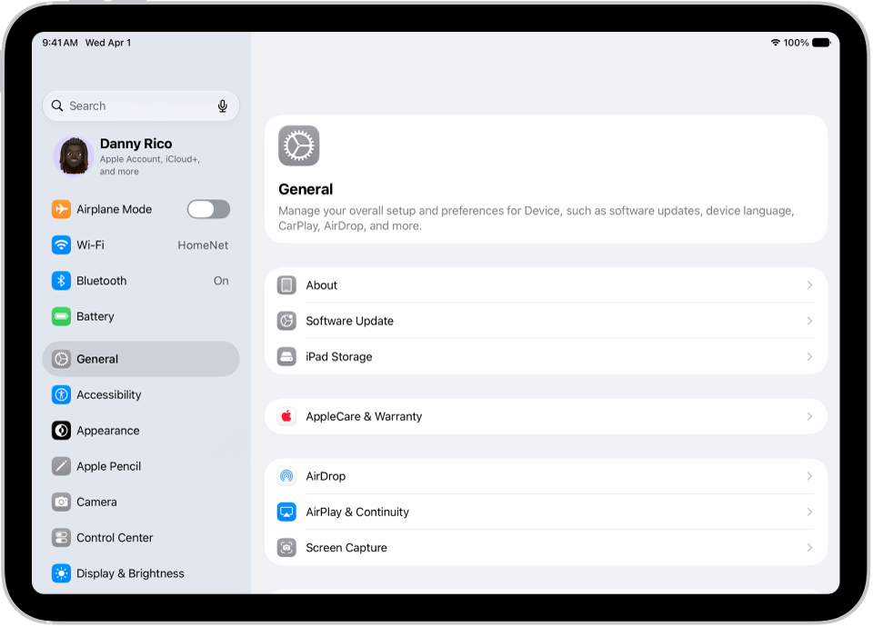Viewport: 873px width, 627px height.
Task: Tap the microphone dictation icon in search
Action: tap(223, 105)
